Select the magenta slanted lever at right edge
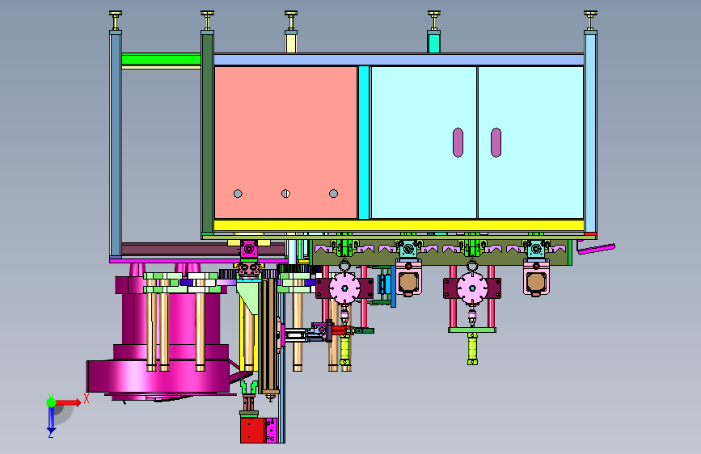The height and width of the screenshot is (454, 701). click(x=597, y=249)
